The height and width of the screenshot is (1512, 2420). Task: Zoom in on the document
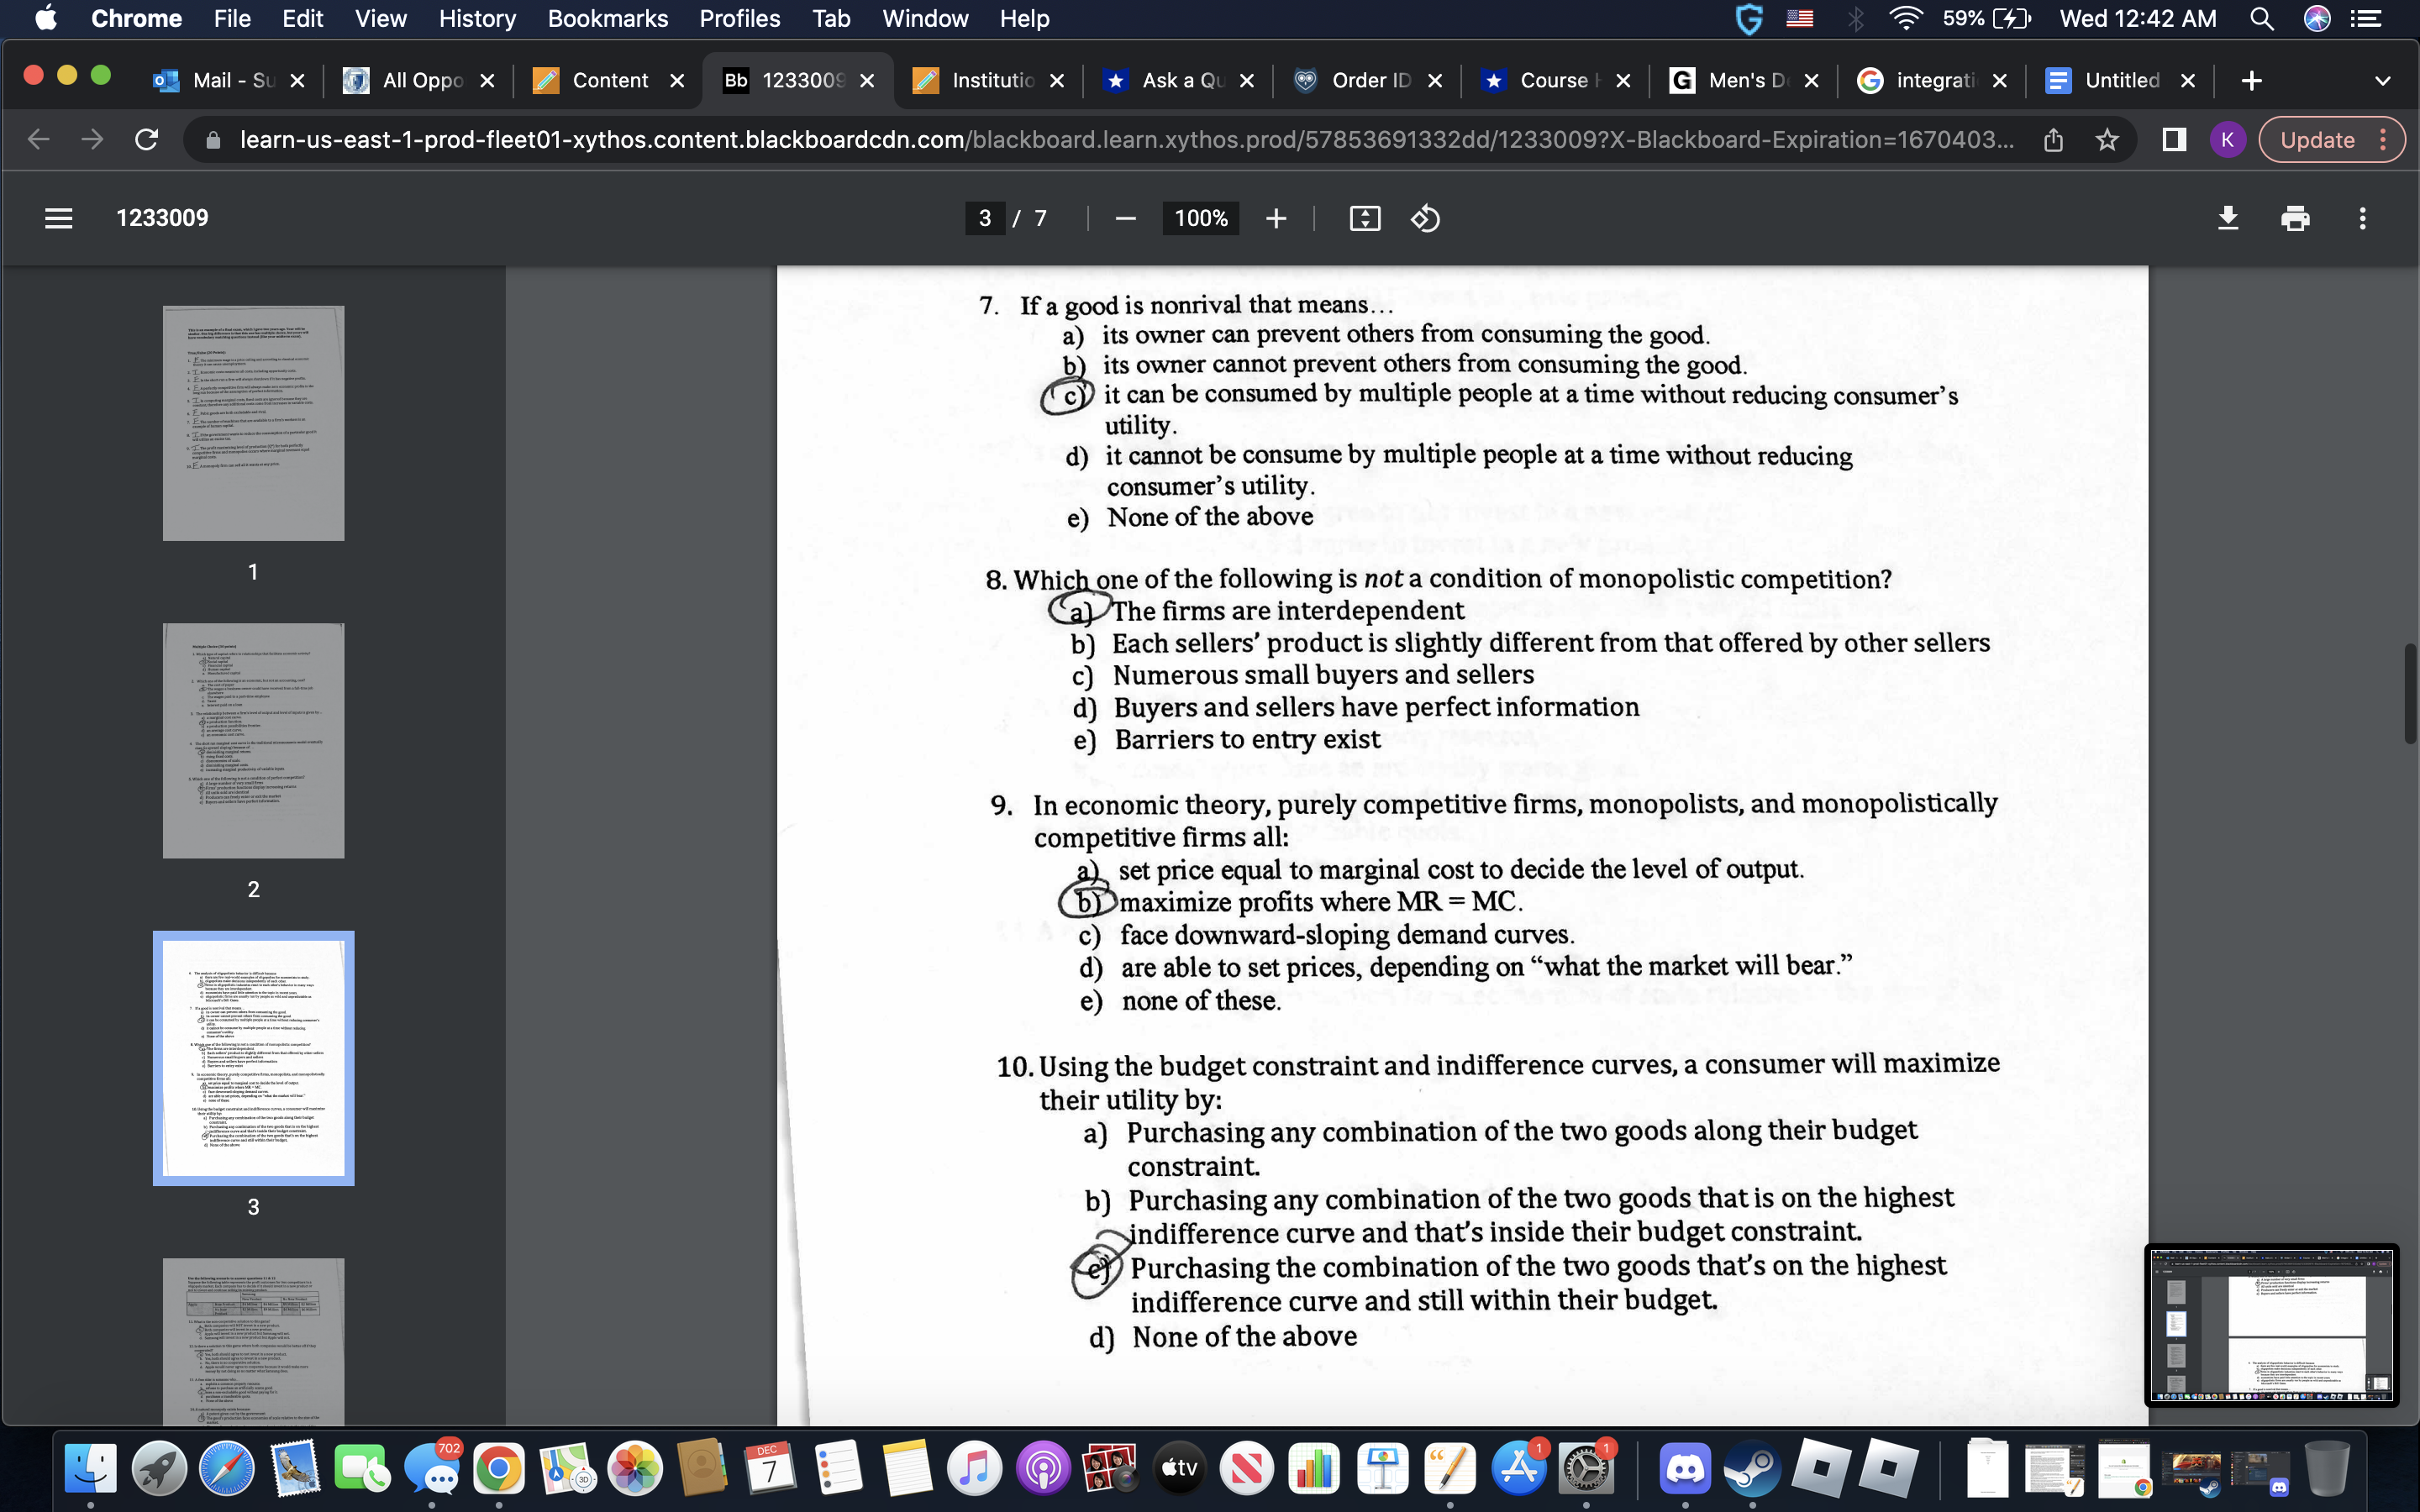pyautogui.click(x=1277, y=218)
